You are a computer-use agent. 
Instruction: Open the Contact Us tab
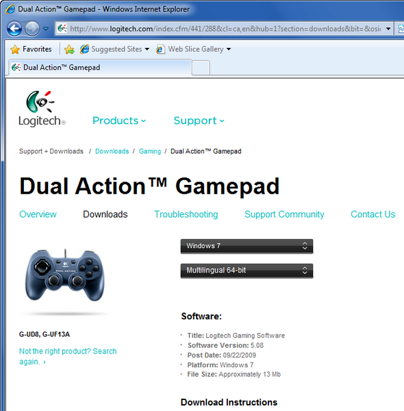click(373, 214)
